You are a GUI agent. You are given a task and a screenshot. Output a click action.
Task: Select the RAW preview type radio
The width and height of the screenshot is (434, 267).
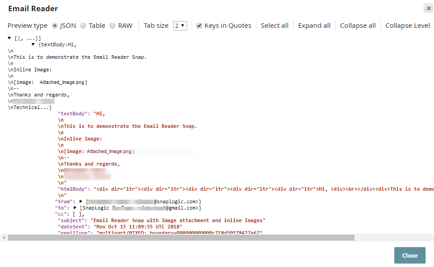(x=112, y=26)
